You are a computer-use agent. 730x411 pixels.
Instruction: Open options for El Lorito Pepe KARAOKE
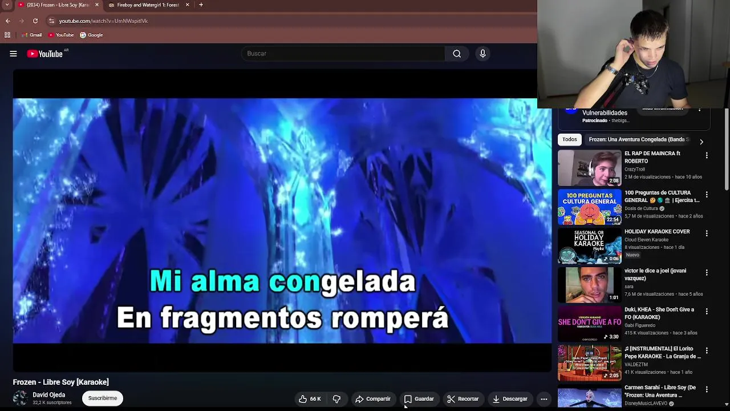tap(707, 350)
